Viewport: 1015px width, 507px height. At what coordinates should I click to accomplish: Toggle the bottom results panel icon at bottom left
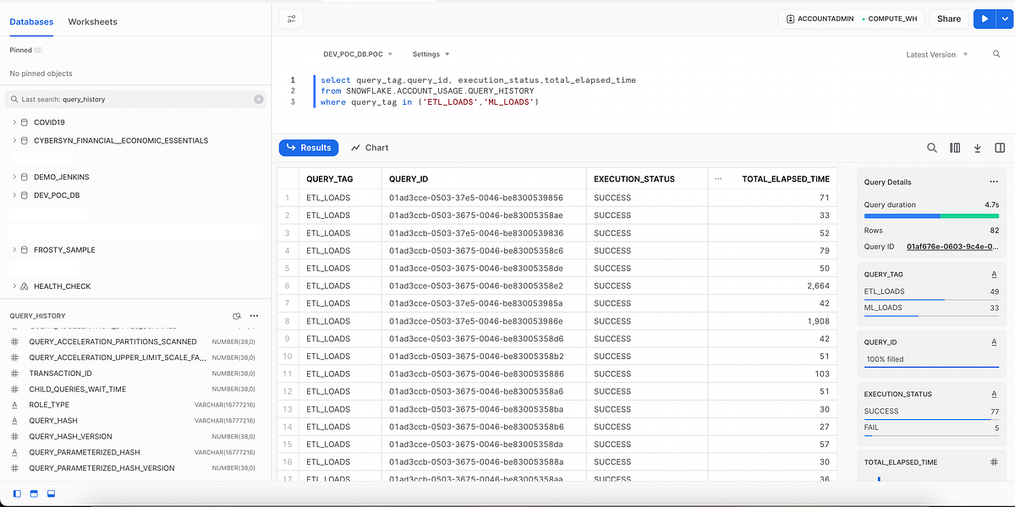pyautogui.click(x=34, y=493)
